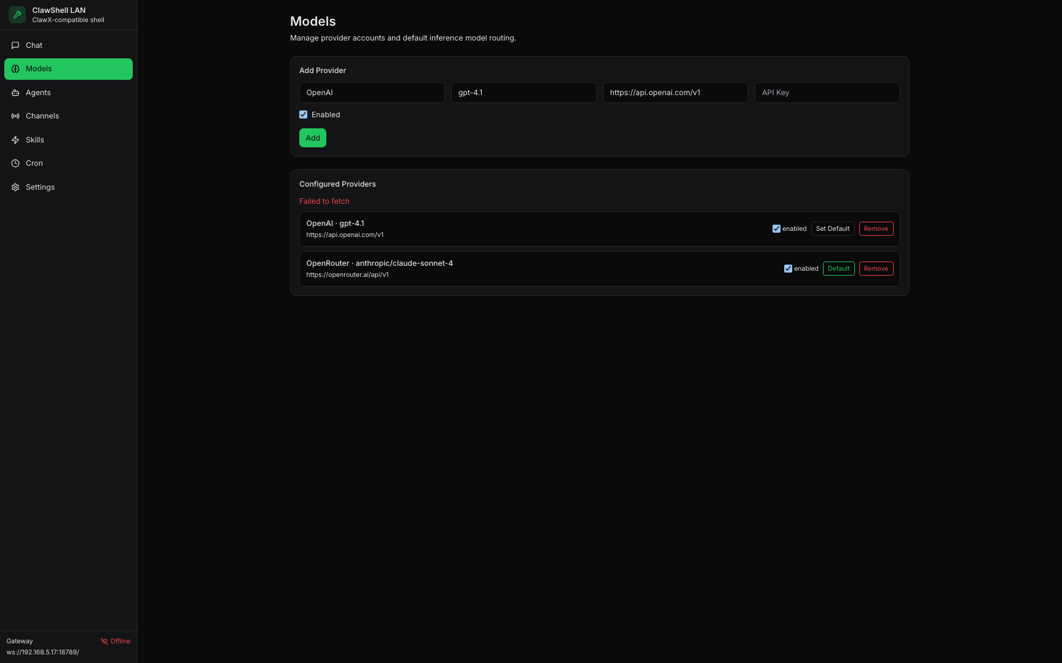The width and height of the screenshot is (1062, 663).
Task: Click the API Key input field
Action: click(x=827, y=92)
